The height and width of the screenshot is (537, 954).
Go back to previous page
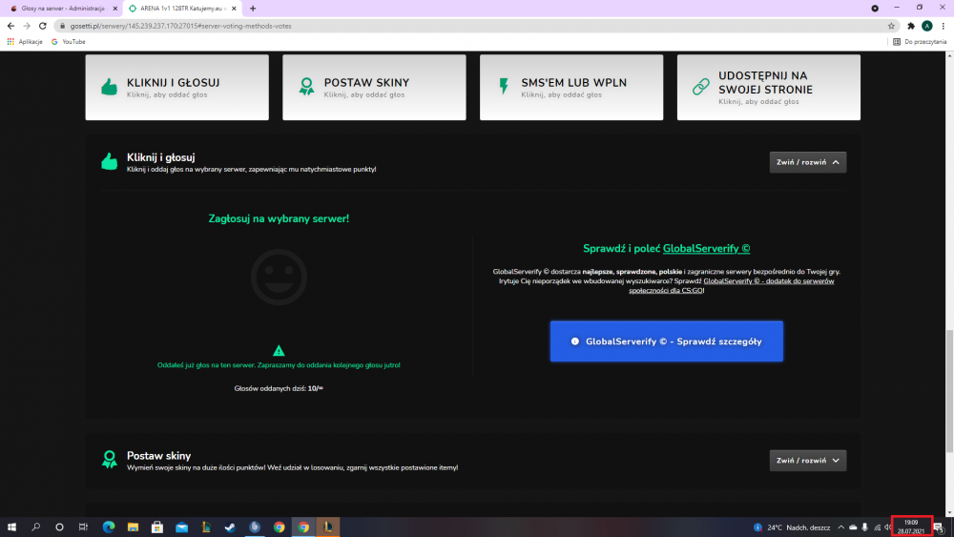[x=10, y=26]
